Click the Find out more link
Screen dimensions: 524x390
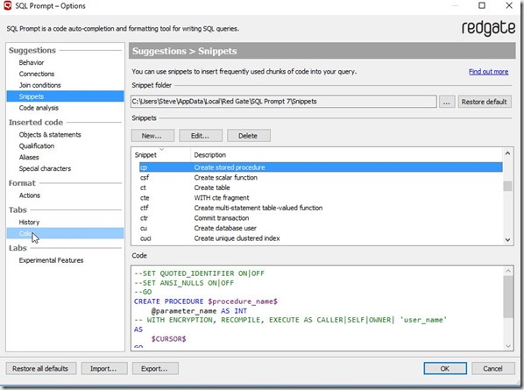tap(488, 72)
